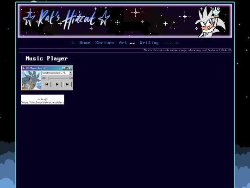250x188 pixels.
Task: Open the Shrines page
Action: click(105, 43)
